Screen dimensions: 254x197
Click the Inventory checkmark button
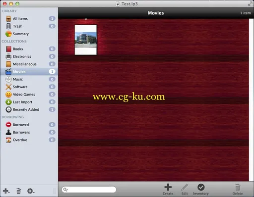click(x=201, y=189)
